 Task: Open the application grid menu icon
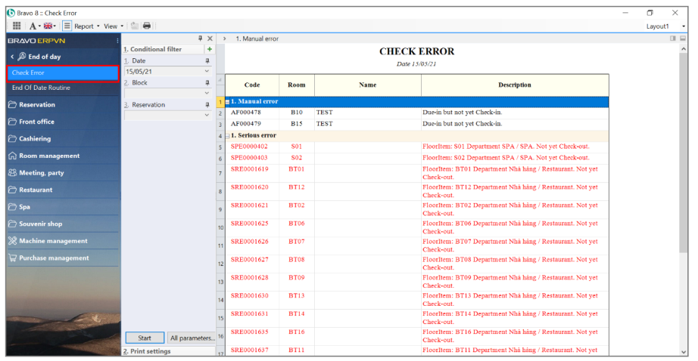point(17,26)
